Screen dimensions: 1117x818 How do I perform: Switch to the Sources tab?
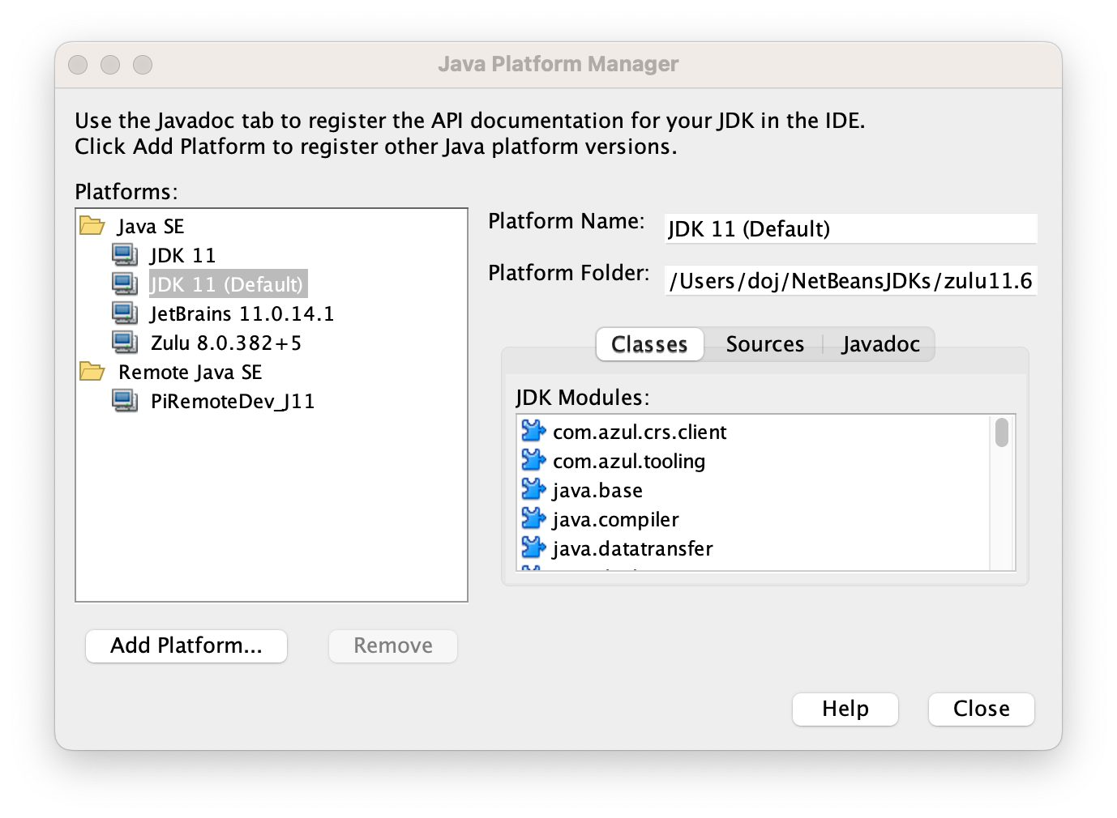(764, 343)
